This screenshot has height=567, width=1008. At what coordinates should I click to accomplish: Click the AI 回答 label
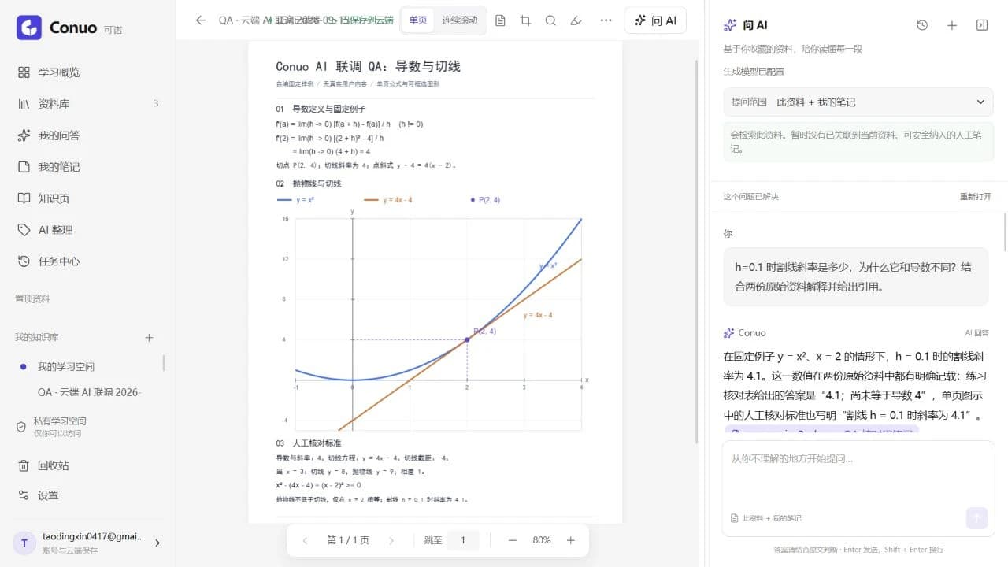point(976,333)
